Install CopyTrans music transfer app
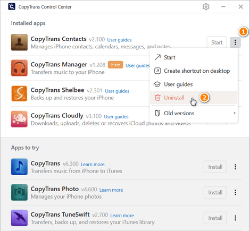 tap(215, 167)
